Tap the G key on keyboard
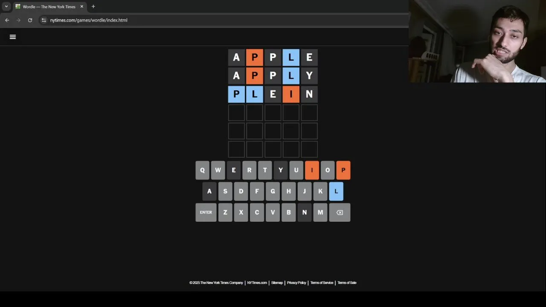Image resolution: width=546 pixels, height=307 pixels. tap(273, 191)
